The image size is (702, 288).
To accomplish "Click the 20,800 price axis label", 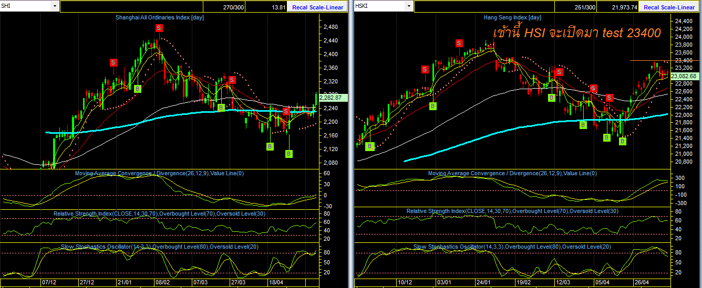I will [685, 162].
